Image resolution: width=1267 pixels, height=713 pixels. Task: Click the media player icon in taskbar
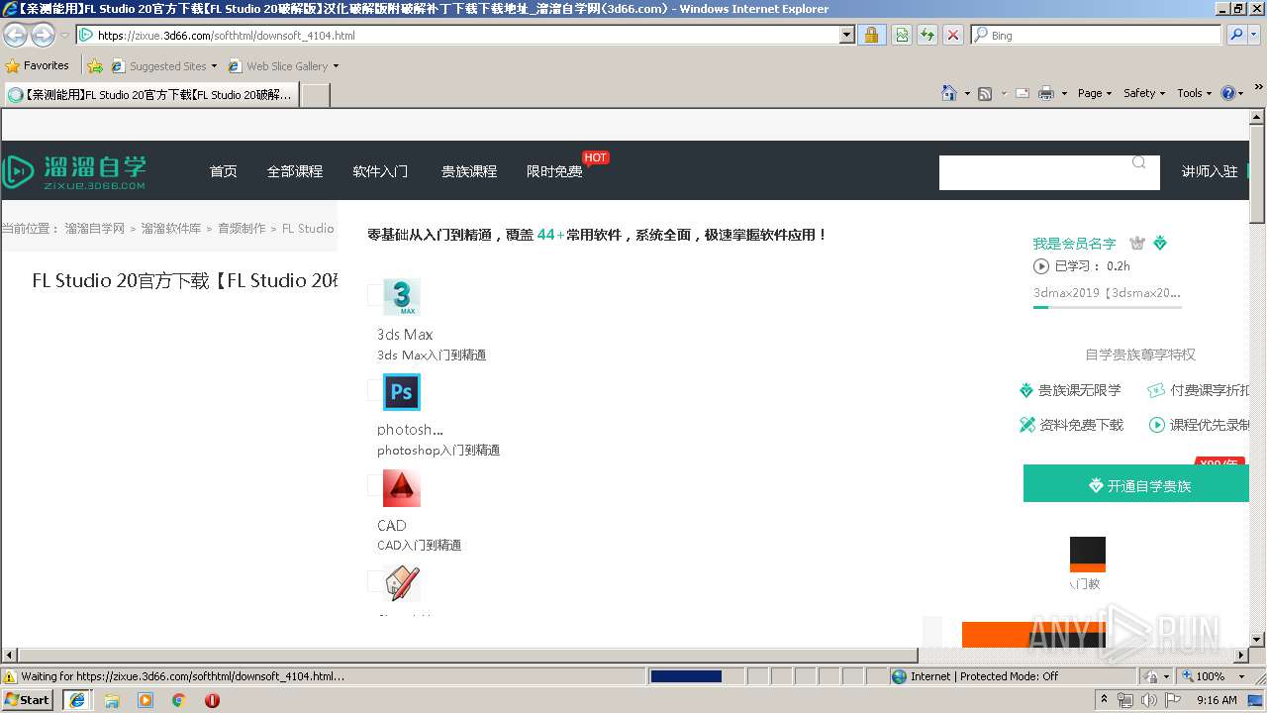(x=146, y=700)
